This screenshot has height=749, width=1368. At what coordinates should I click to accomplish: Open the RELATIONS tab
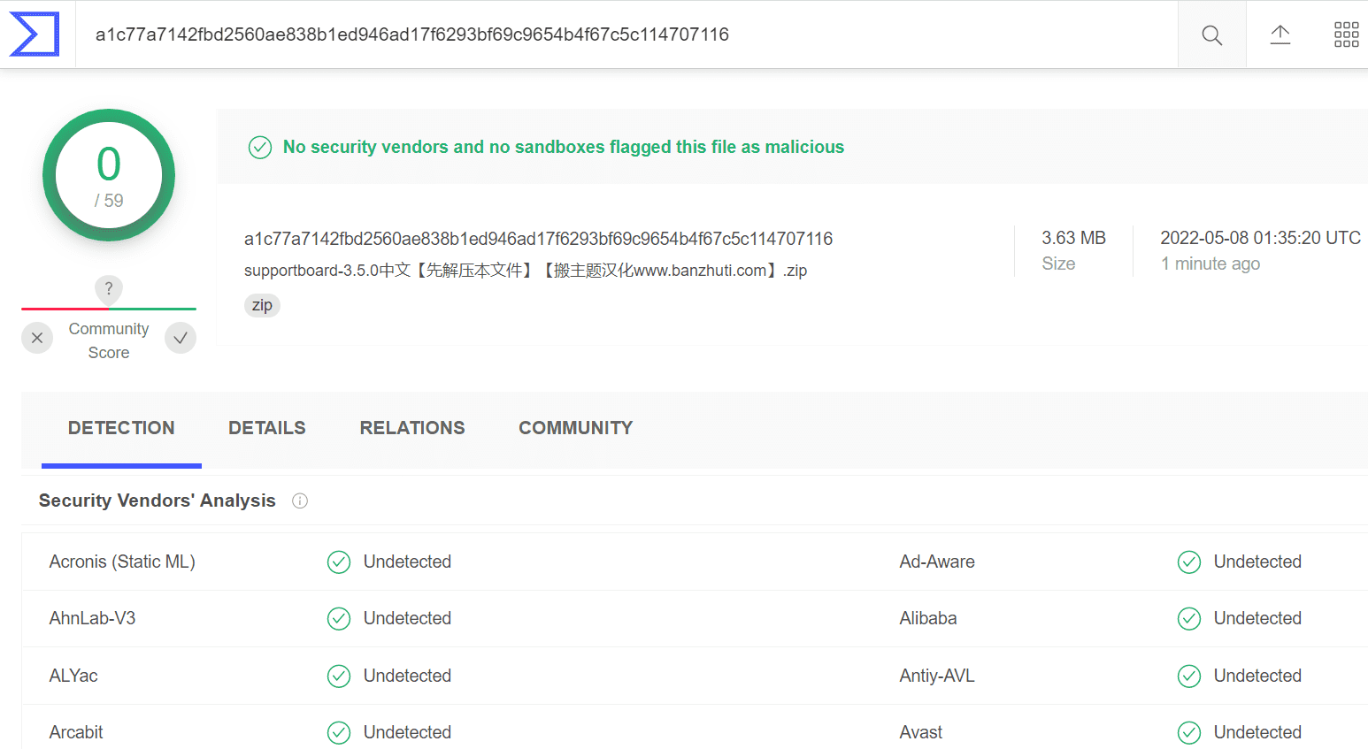412,428
